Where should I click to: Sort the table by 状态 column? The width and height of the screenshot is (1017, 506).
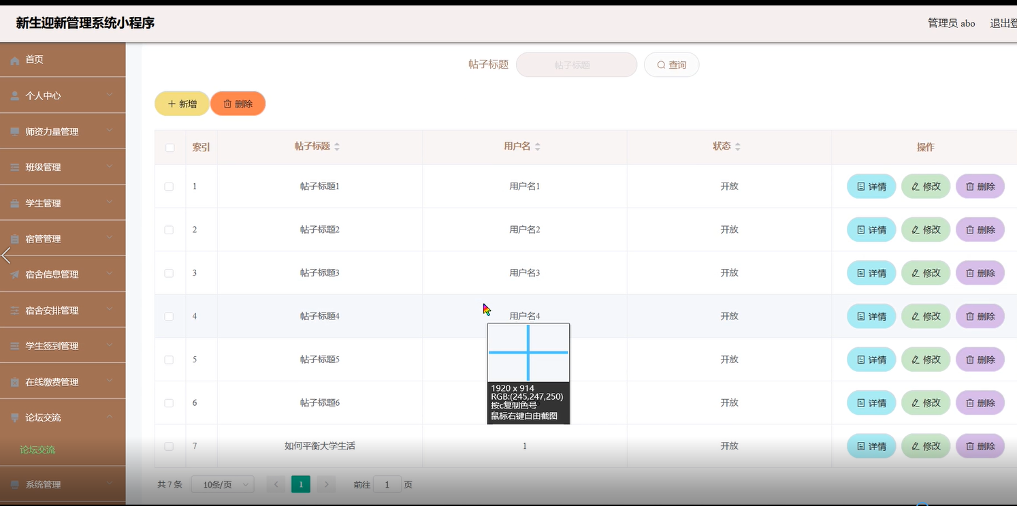click(x=738, y=146)
